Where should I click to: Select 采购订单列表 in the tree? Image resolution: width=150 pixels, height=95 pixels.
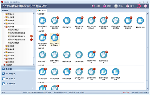pos(14,43)
